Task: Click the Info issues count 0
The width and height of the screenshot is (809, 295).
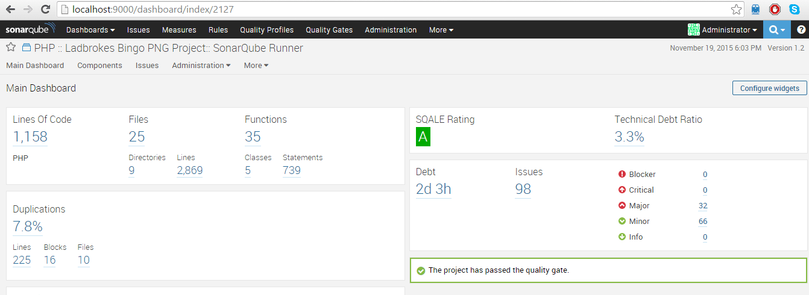Action: [x=705, y=237]
